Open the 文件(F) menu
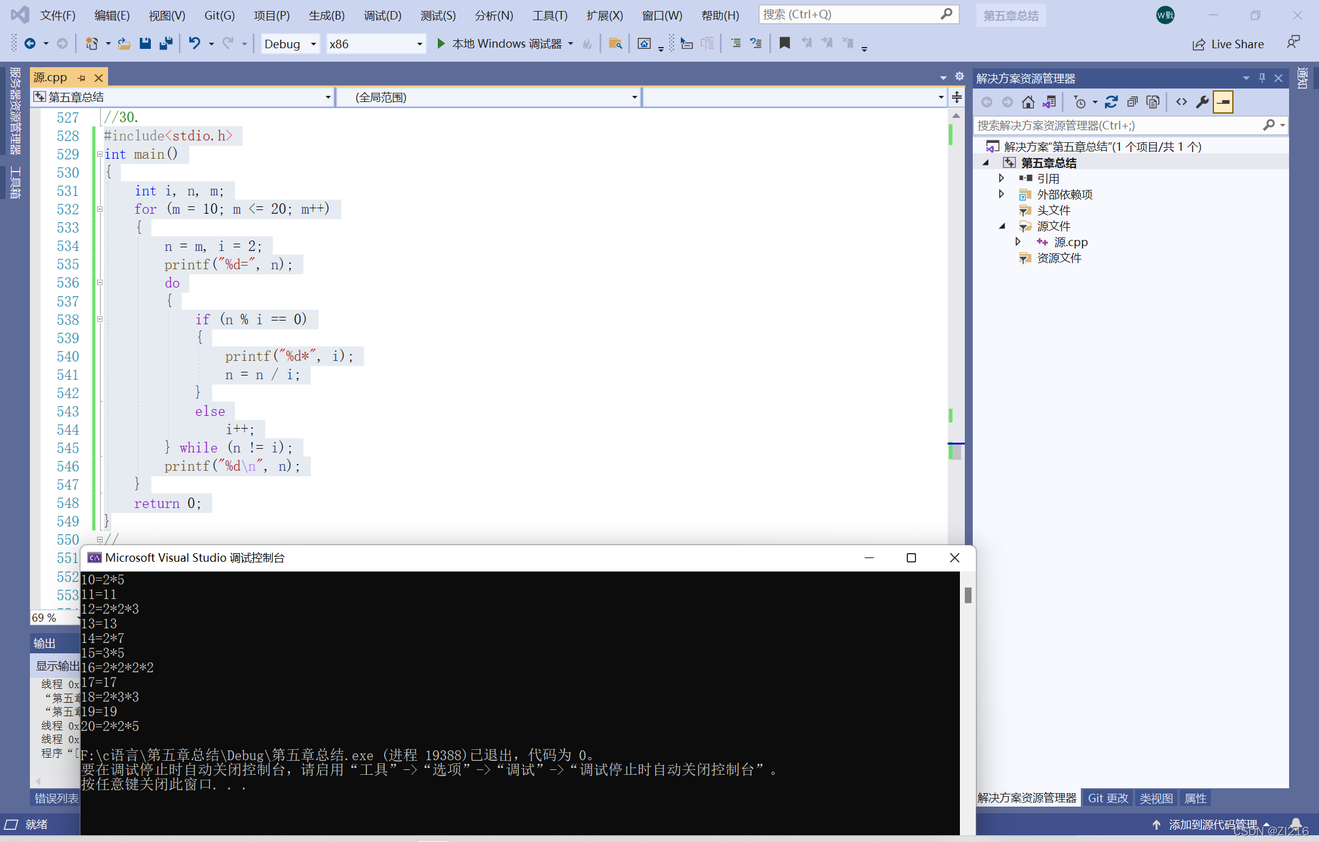The height and width of the screenshot is (842, 1319). tap(58, 15)
